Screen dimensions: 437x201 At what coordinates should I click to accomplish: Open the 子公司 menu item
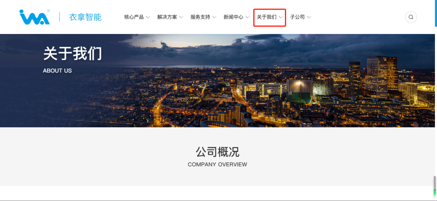pos(297,17)
